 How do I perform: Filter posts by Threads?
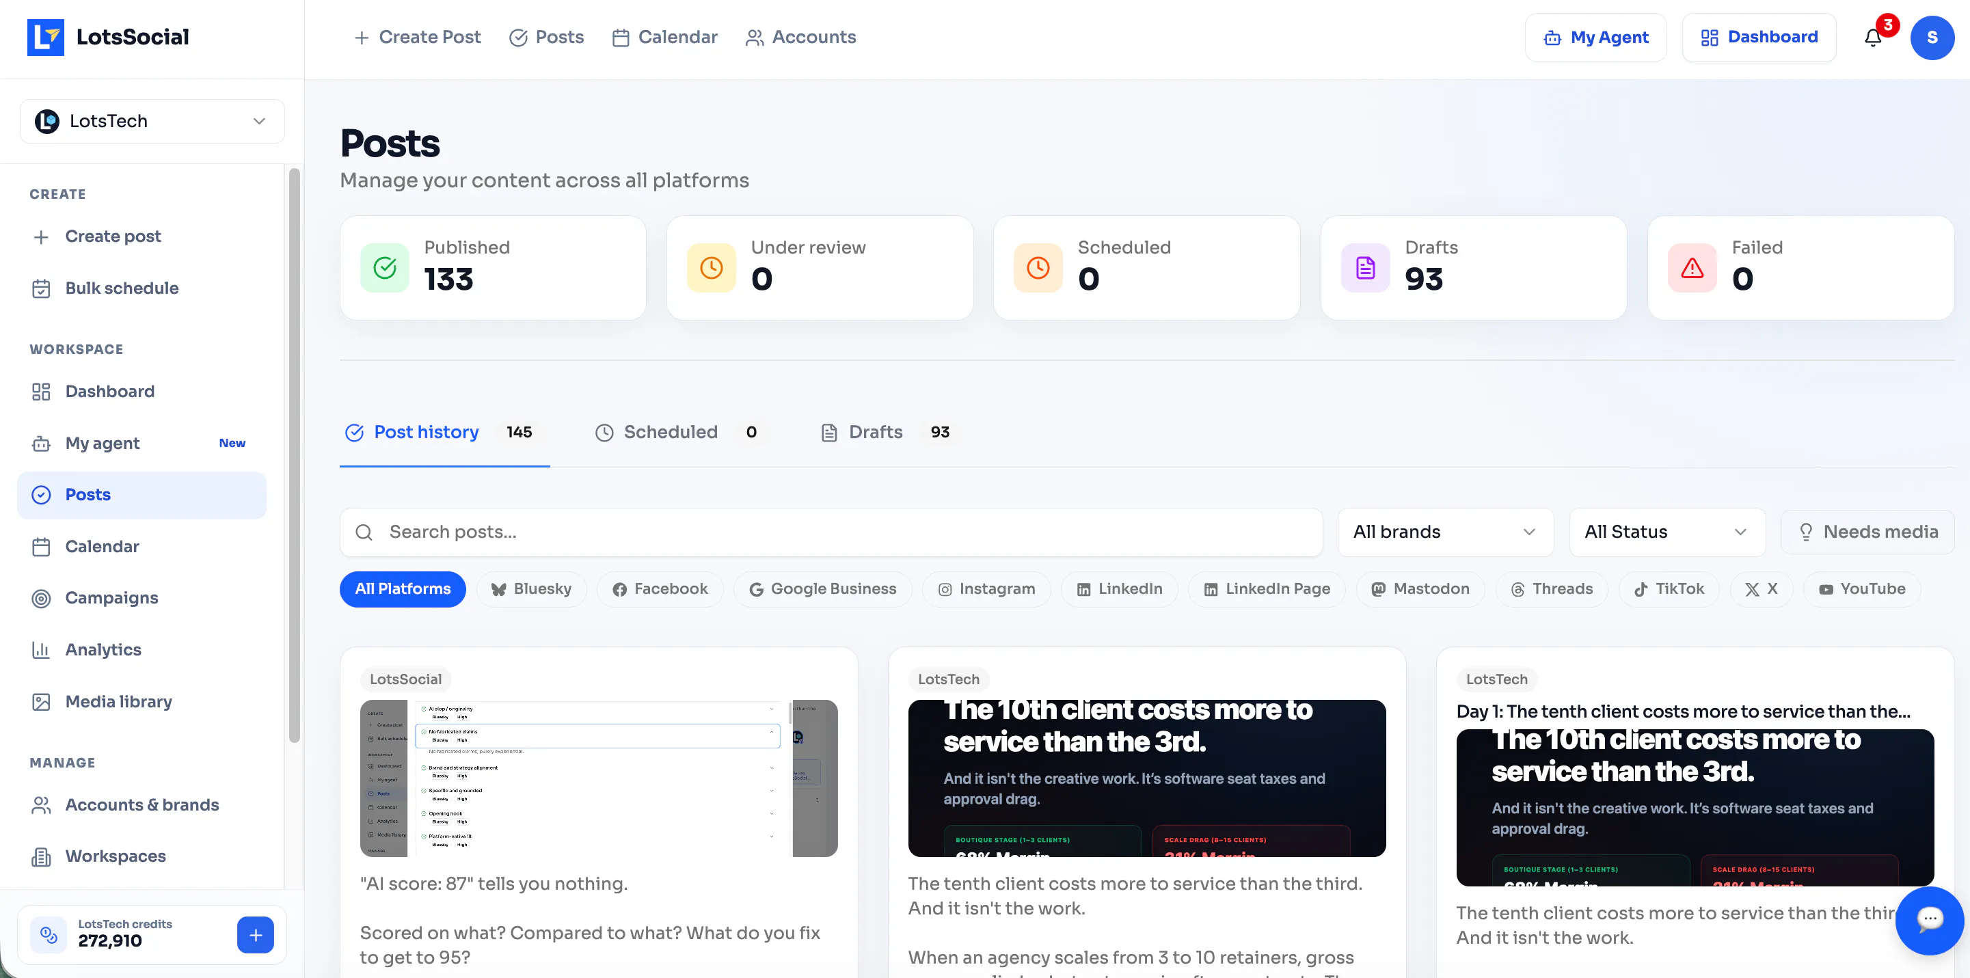(1552, 589)
